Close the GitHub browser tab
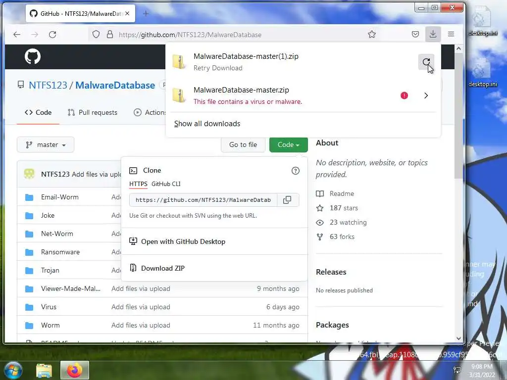The image size is (507, 380). click(127, 13)
